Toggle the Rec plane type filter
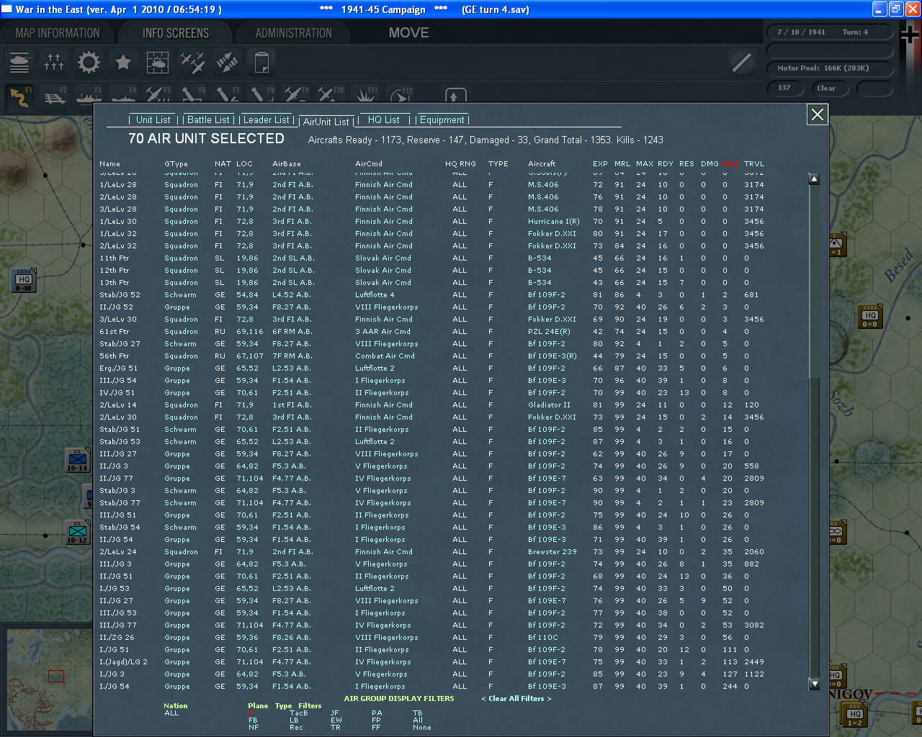This screenshot has height=737, width=922. (296, 728)
